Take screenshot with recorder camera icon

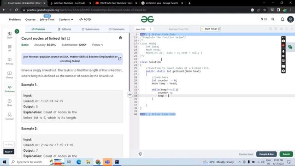[283, 41]
